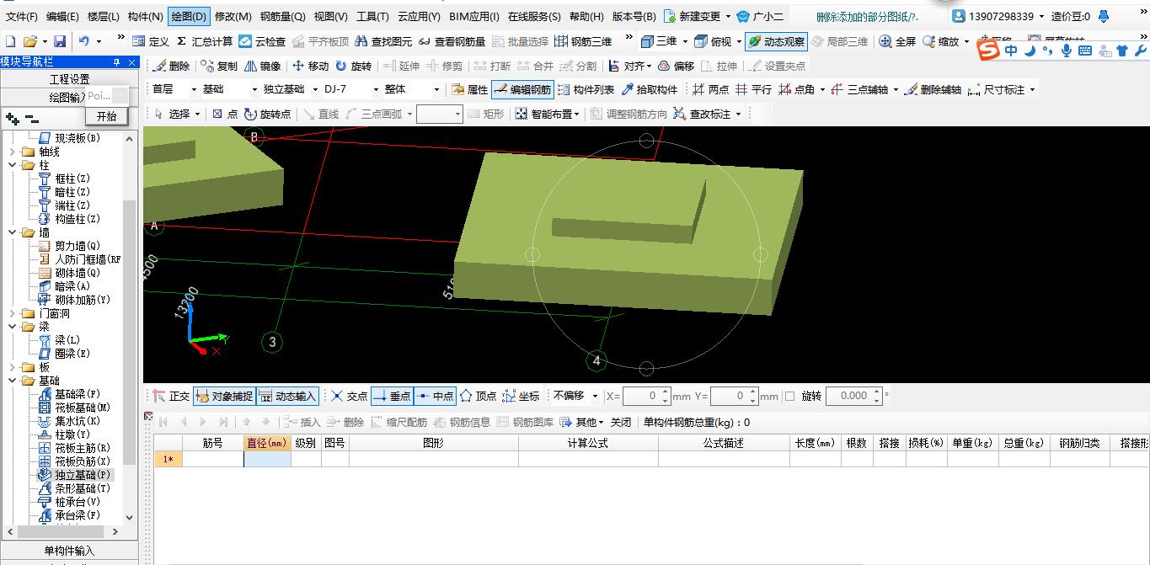The height and width of the screenshot is (565, 1150).
Task: Expand the 门窗洞 tree node
Action: pos(13,313)
